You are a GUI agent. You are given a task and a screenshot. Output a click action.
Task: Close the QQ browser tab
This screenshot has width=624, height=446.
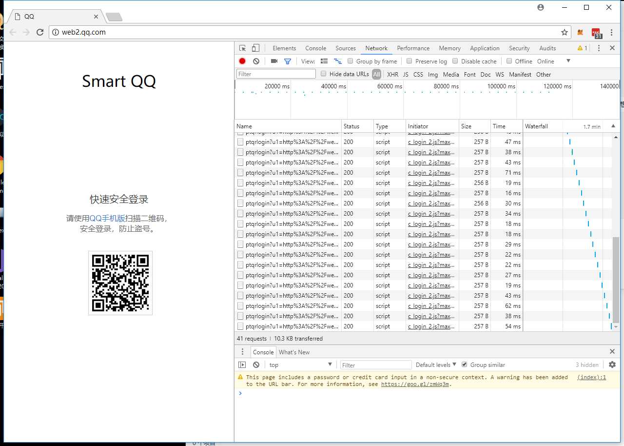pyautogui.click(x=96, y=17)
